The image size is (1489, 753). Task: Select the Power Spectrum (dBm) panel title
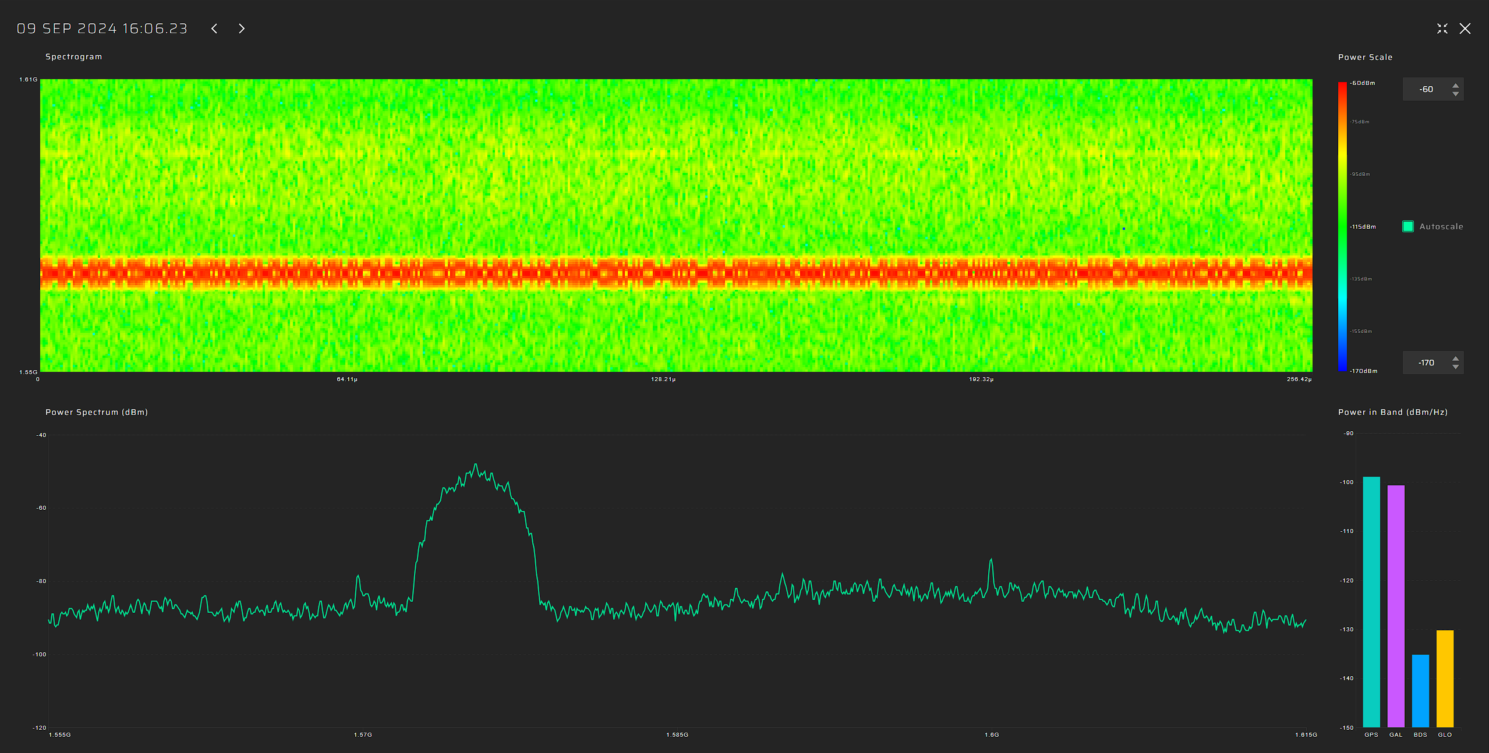tap(96, 412)
